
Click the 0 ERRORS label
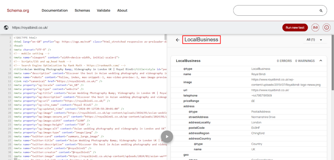coord(284,61)
